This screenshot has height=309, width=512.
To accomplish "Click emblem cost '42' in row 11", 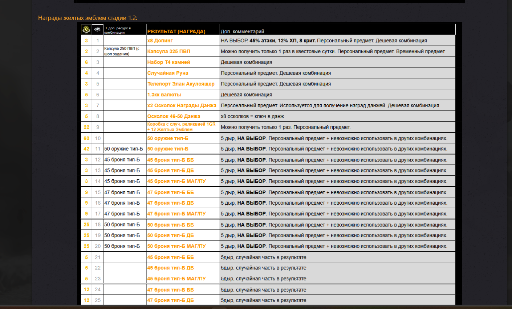I will (x=86, y=149).
